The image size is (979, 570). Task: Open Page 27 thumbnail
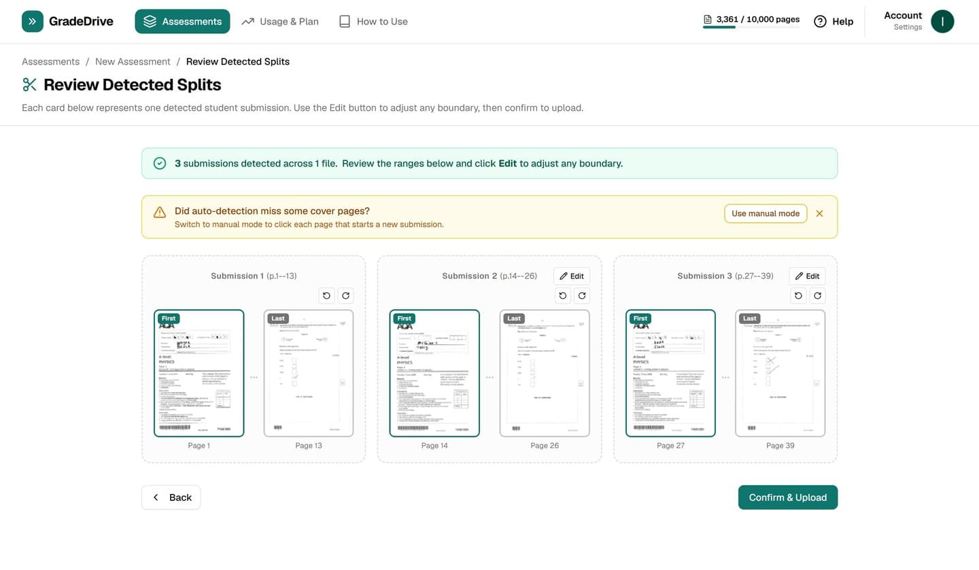(x=670, y=373)
